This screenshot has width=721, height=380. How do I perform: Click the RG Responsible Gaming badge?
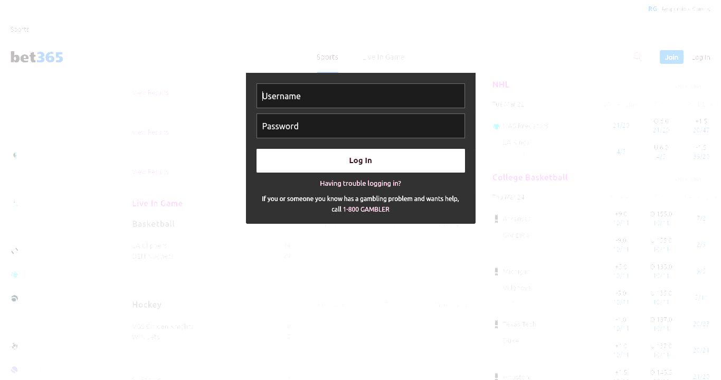tap(679, 9)
